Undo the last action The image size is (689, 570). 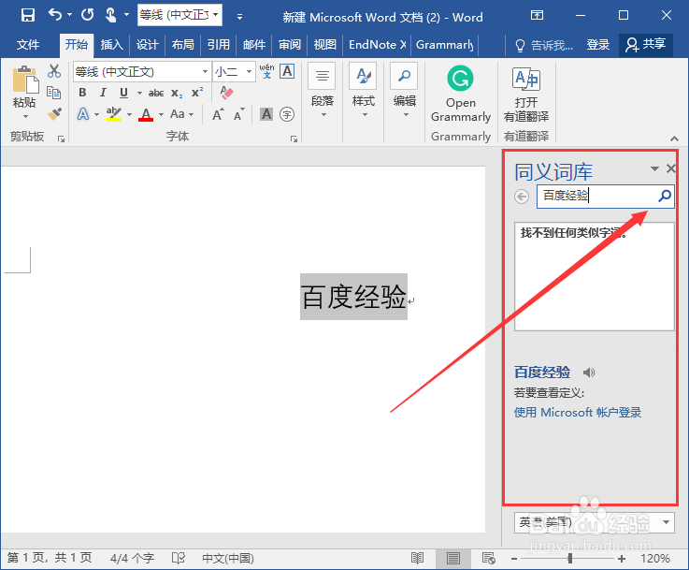tap(55, 15)
